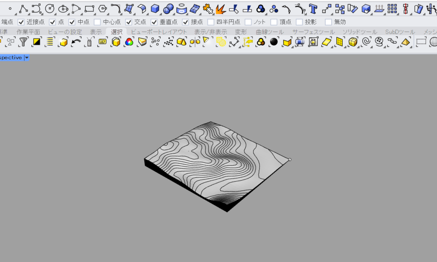Image resolution: width=437 pixels, height=262 pixels.
Task: Click the Explode orange burst icon
Action: [x=220, y=8]
